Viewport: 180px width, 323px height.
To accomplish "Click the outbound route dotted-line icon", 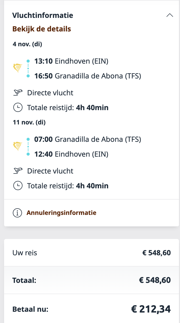I will (28, 68).
